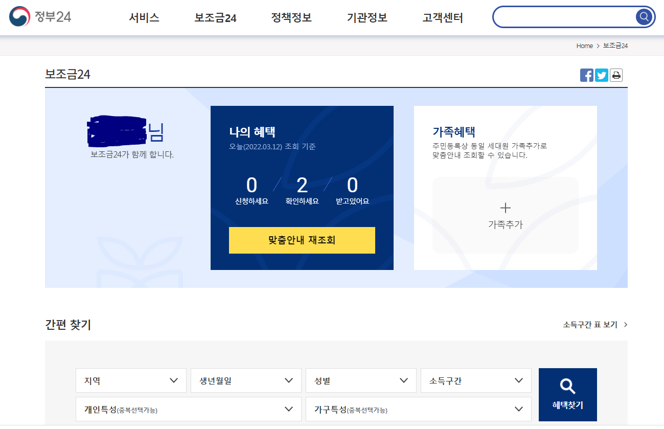Click the 맞춤안내 재조회 button
The height and width of the screenshot is (429, 664).
click(302, 240)
